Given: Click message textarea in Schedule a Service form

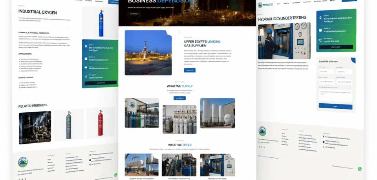Looking at the screenshot, I should pyautogui.click(x=335, y=95).
